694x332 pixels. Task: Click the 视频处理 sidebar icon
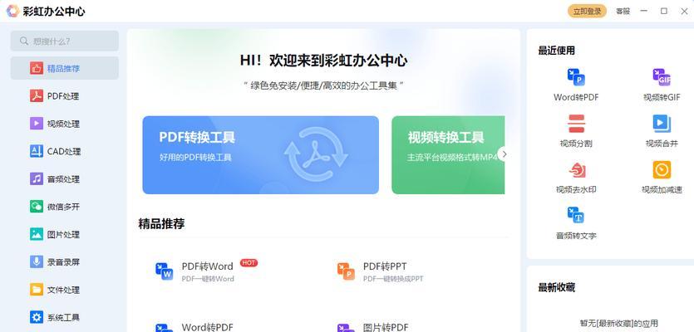click(x=37, y=124)
